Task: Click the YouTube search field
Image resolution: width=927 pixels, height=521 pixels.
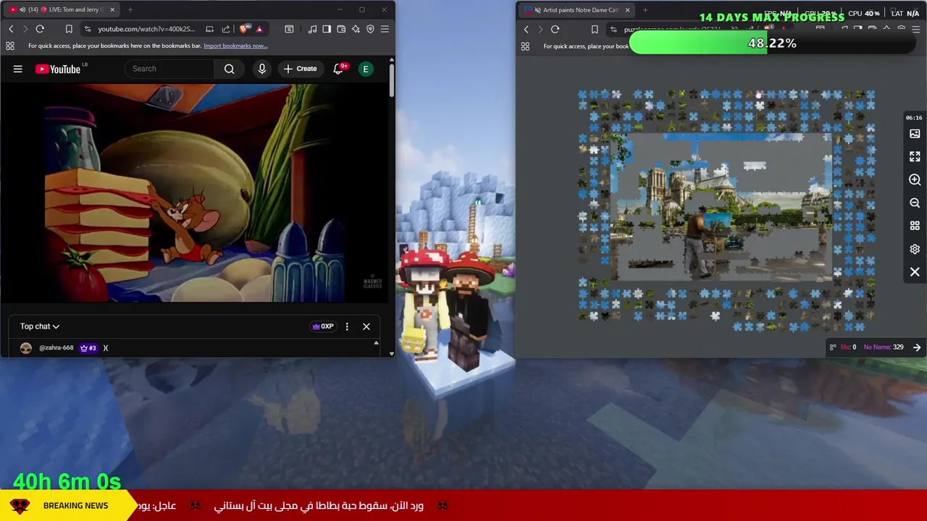Action: (x=169, y=69)
